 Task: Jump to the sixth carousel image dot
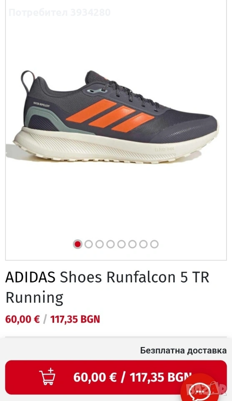(132, 244)
